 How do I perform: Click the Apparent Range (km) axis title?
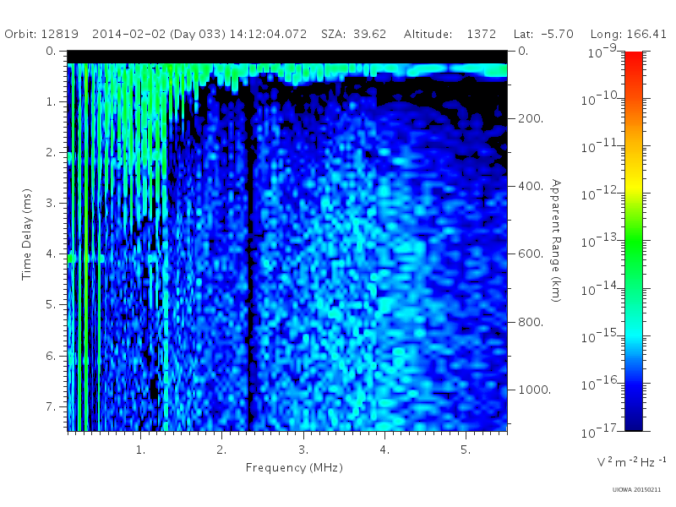556,241
